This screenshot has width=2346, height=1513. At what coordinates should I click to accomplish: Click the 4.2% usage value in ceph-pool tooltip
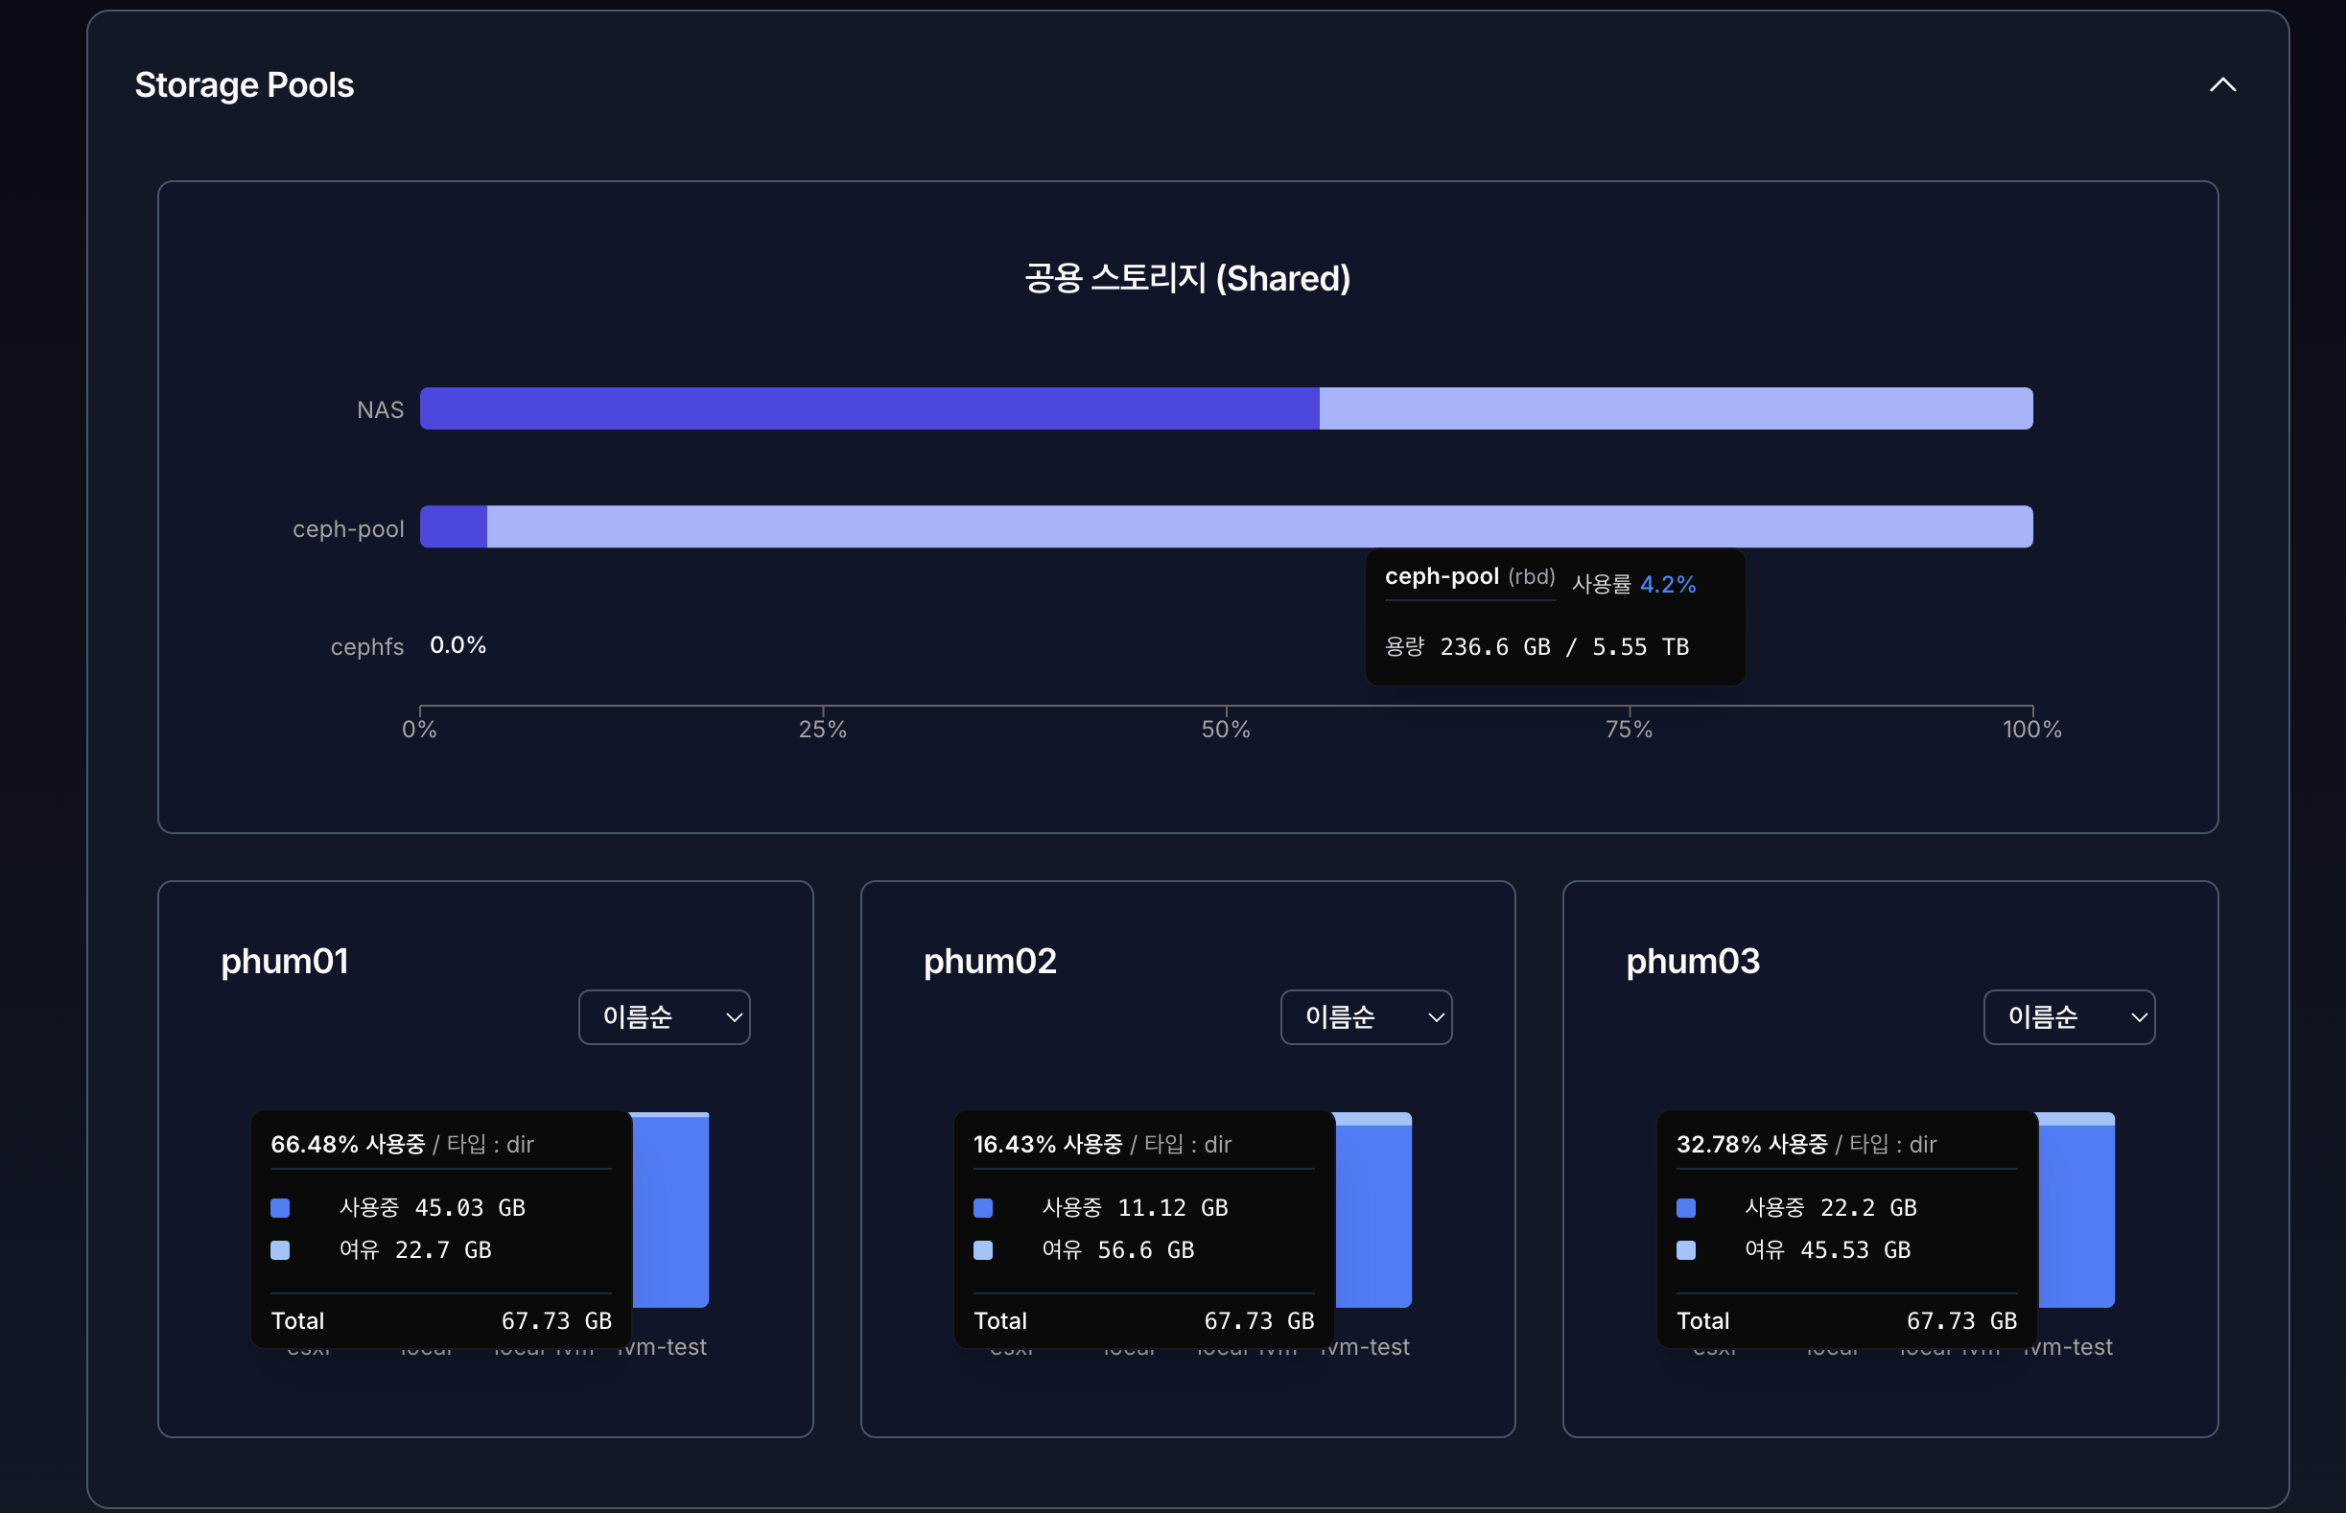1668,585
